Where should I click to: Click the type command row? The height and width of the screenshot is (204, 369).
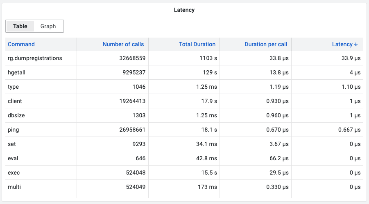pos(184,87)
